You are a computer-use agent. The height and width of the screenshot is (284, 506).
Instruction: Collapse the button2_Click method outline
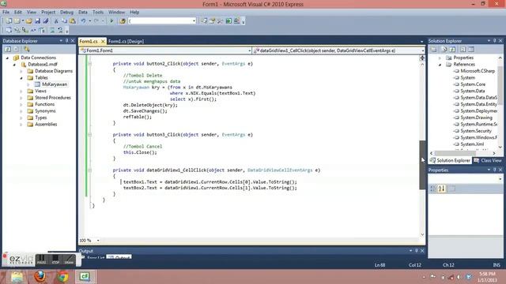90,64
